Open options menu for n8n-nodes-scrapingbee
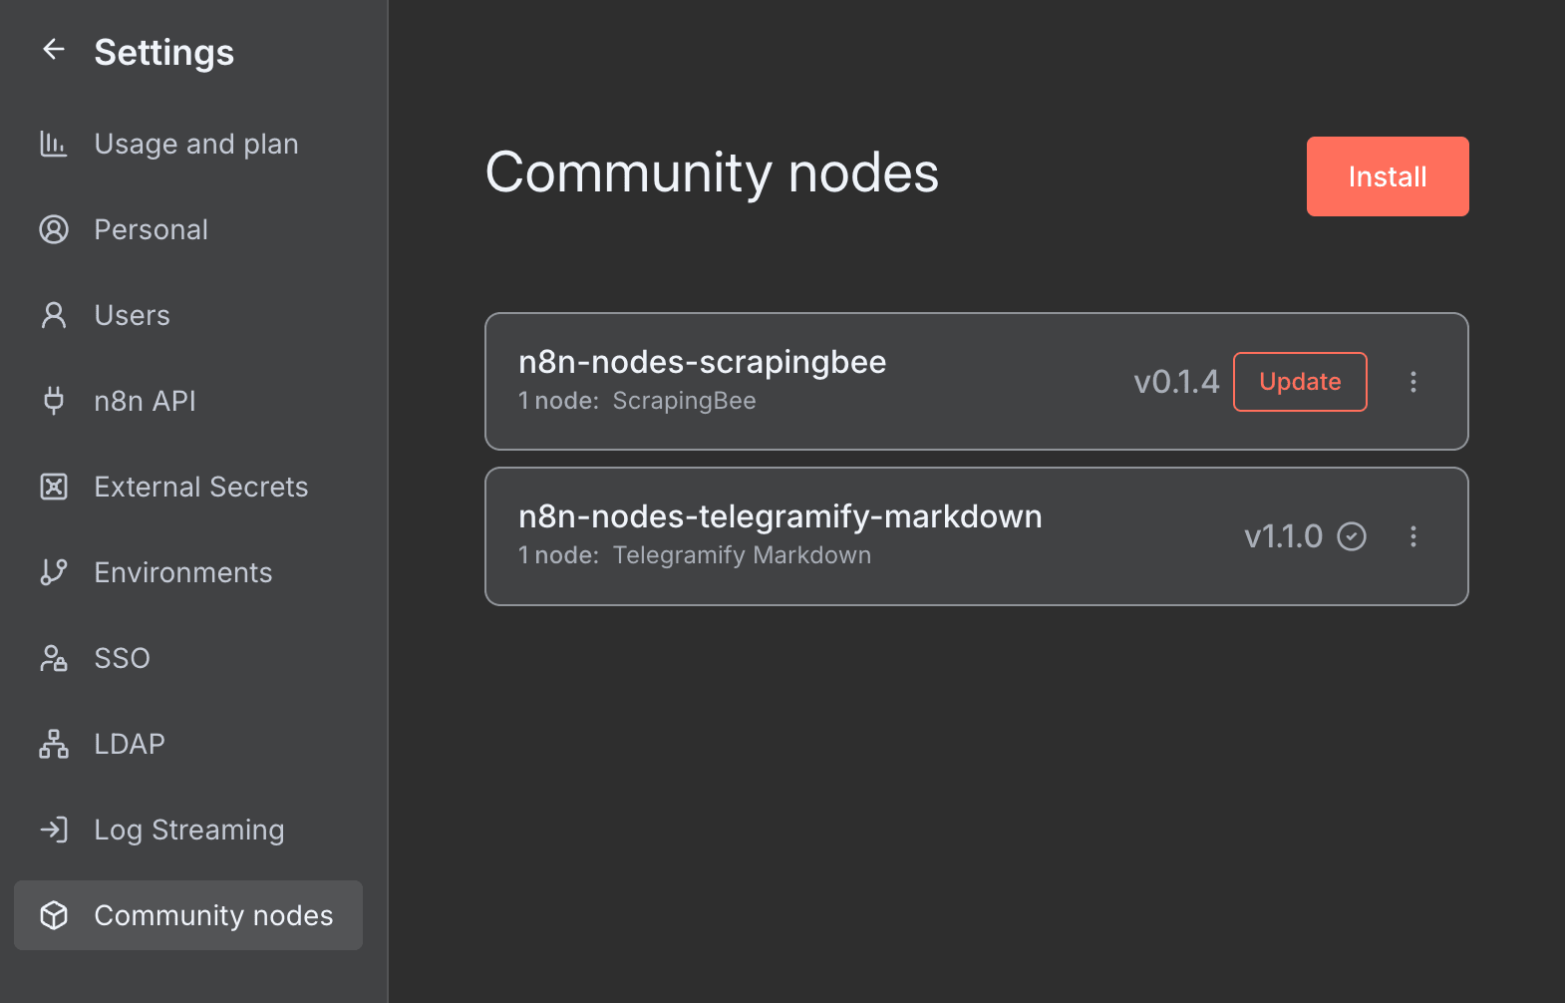Image resolution: width=1565 pixels, height=1003 pixels. click(x=1412, y=382)
